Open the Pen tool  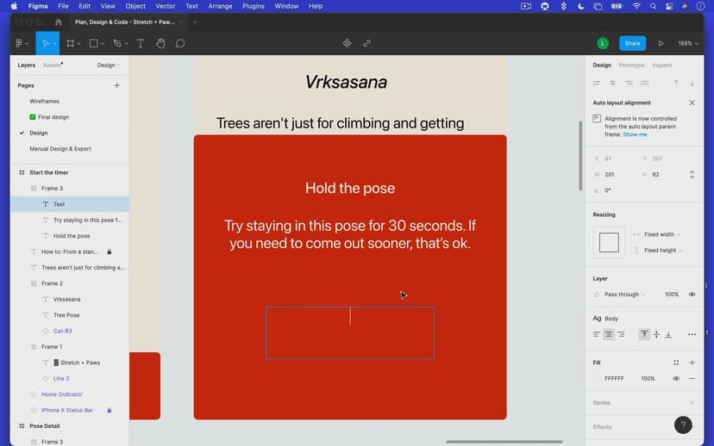pos(117,43)
